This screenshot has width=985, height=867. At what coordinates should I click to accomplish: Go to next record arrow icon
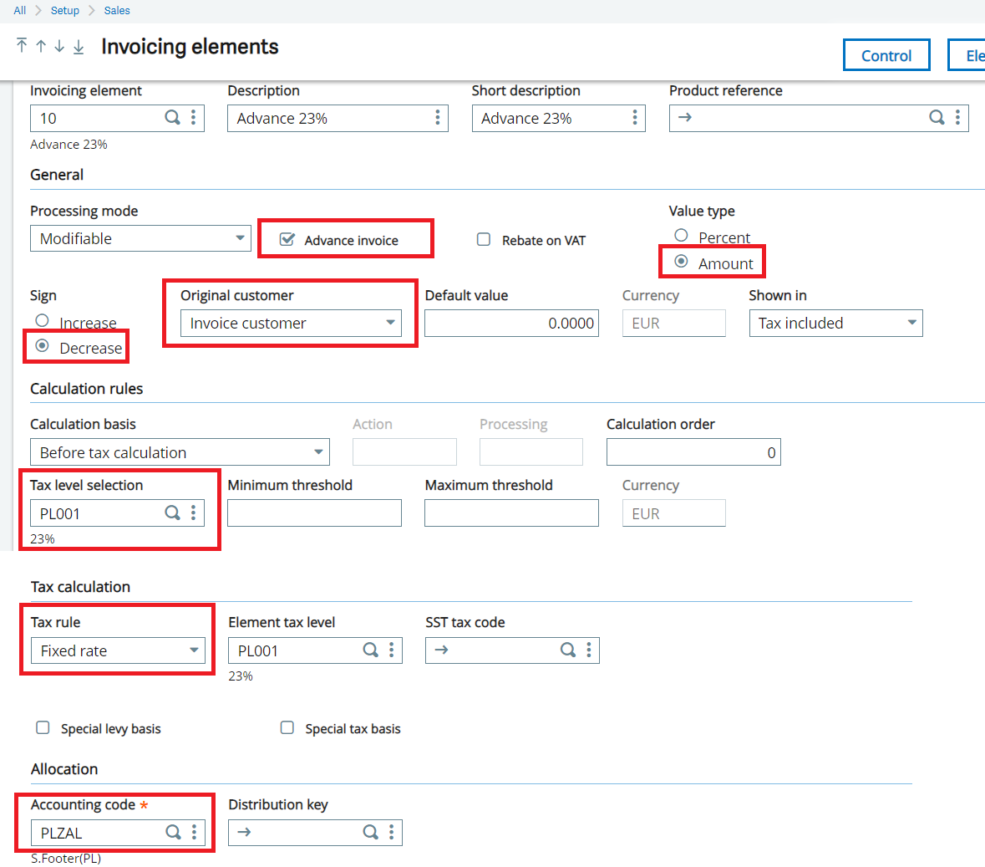59,46
